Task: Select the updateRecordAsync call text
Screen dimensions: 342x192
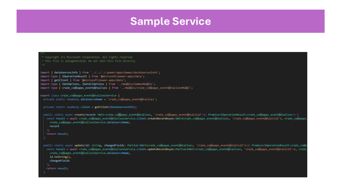Action: (x=161, y=149)
